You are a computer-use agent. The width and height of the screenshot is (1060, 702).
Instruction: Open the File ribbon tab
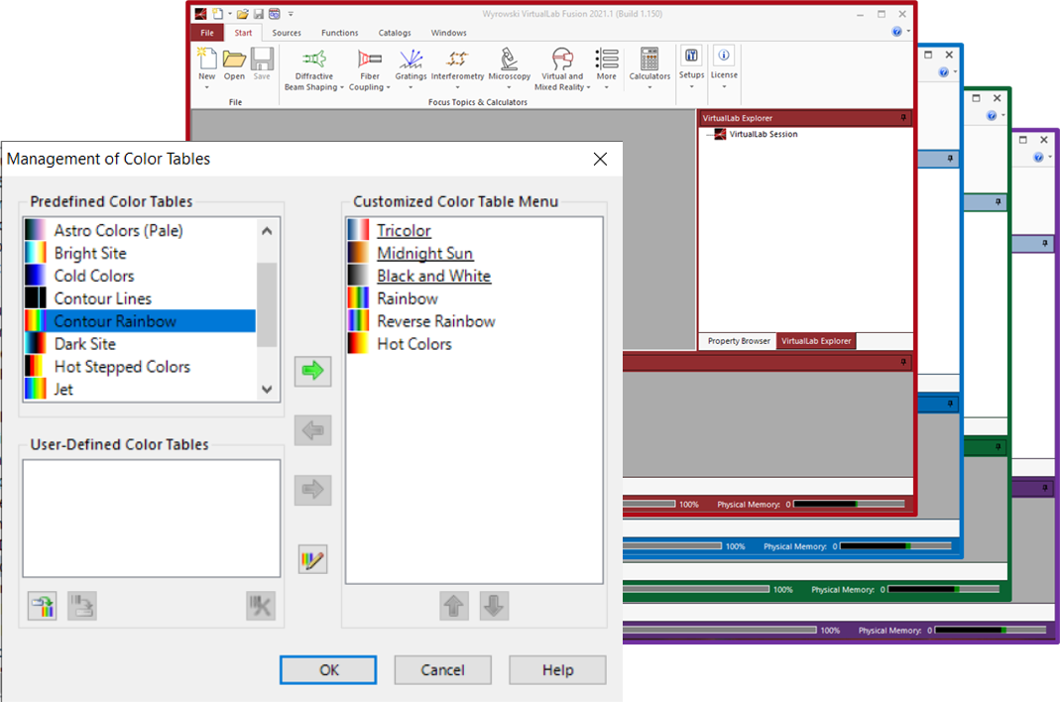[207, 33]
